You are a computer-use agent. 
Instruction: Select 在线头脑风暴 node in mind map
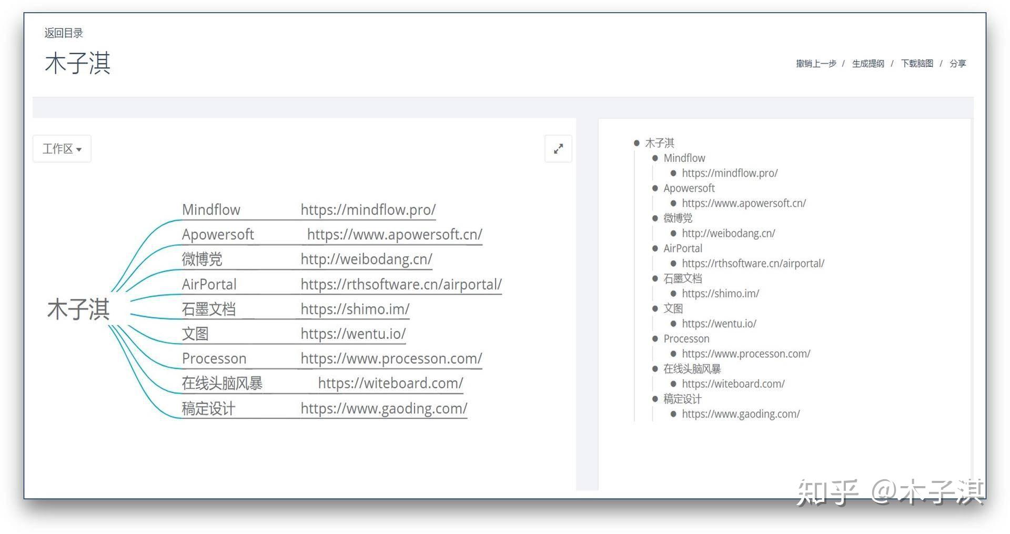(x=222, y=384)
